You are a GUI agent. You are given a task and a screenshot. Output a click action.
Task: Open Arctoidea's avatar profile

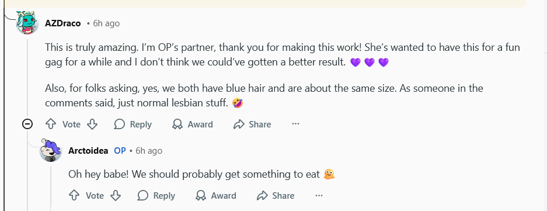pyautogui.click(x=51, y=151)
